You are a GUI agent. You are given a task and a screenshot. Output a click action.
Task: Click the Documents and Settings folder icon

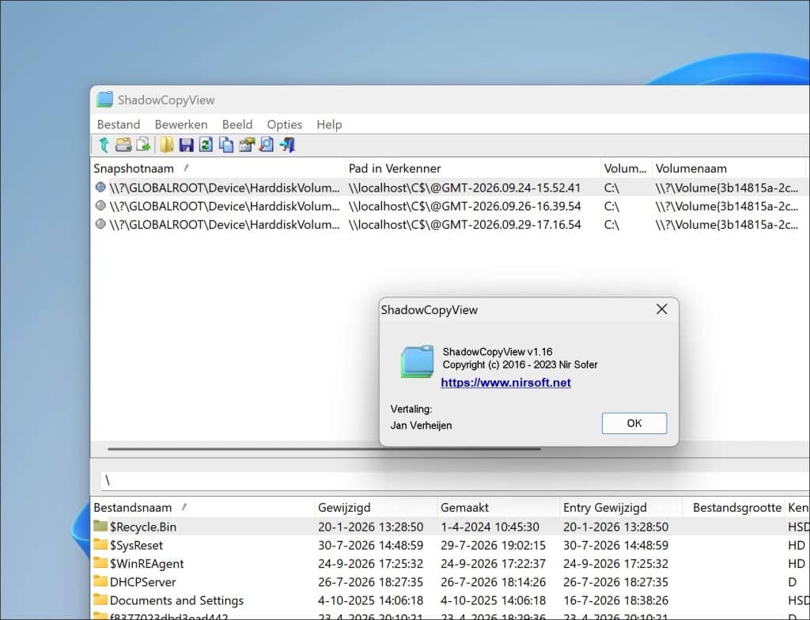pos(100,600)
